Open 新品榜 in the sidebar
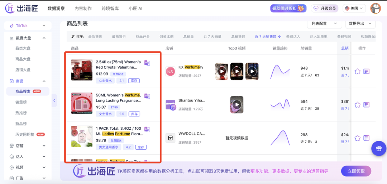The height and width of the screenshot is (184, 387). tap(21, 124)
